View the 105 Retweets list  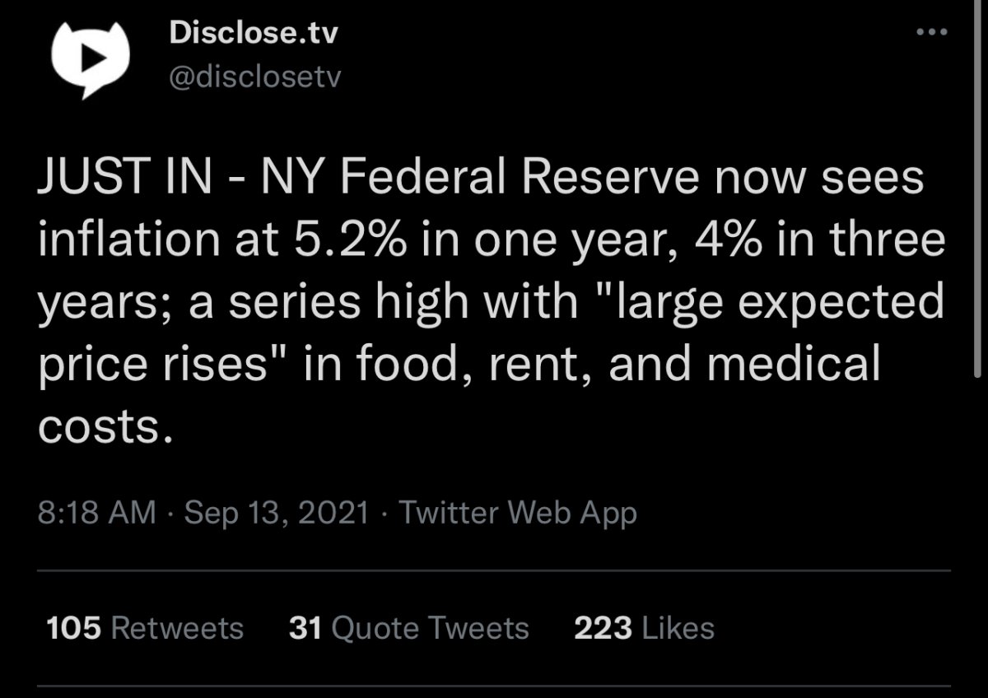click(x=145, y=628)
